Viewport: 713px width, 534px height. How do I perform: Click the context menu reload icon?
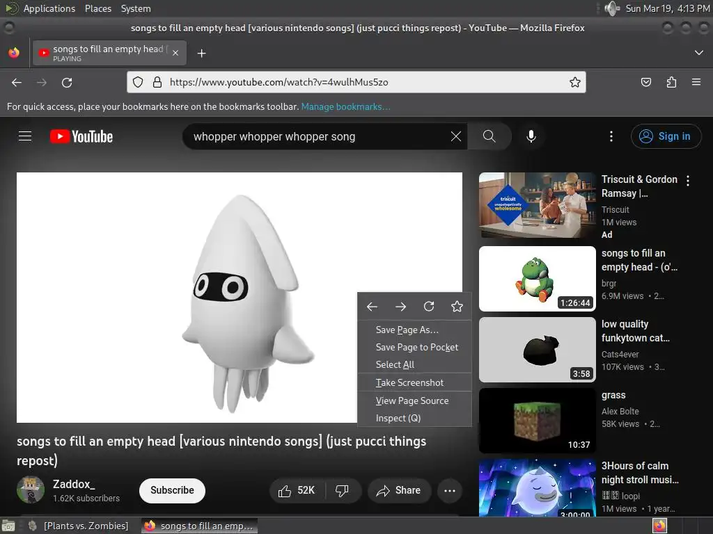pos(429,307)
